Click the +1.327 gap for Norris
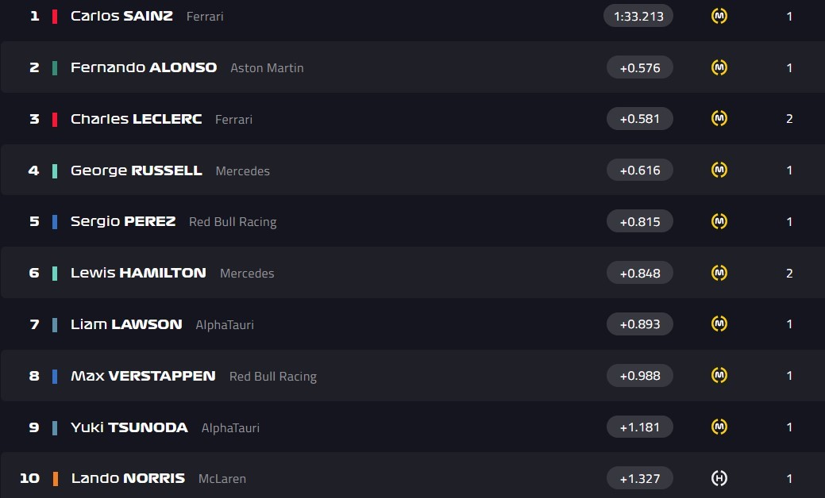The image size is (825, 498). pyautogui.click(x=639, y=478)
